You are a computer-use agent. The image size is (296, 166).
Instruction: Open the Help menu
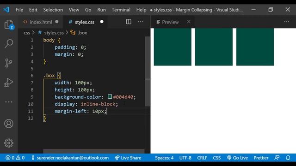pos(142,10)
